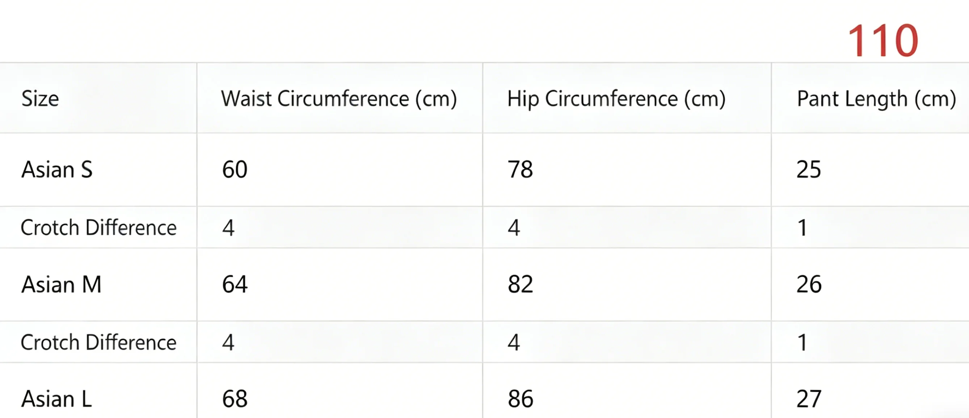Click pant length 25 for Asian S
This screenshot has width=969, height=418.
click(x=809, y=169)
